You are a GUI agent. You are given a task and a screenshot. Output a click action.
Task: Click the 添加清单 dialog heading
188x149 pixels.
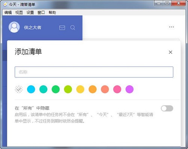[x=28, y=52]
